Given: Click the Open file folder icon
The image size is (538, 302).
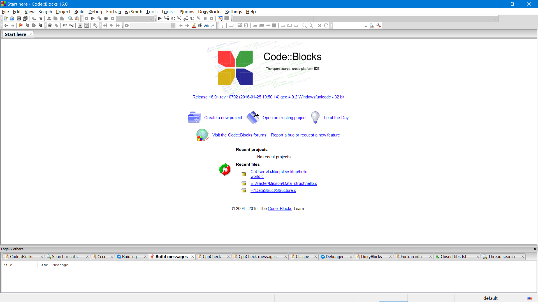Looking at the screenshot, I should (12, 18).
